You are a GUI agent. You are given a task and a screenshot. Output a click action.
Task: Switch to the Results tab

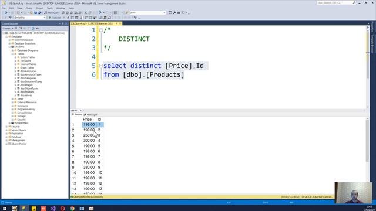(x=77, y=115)
